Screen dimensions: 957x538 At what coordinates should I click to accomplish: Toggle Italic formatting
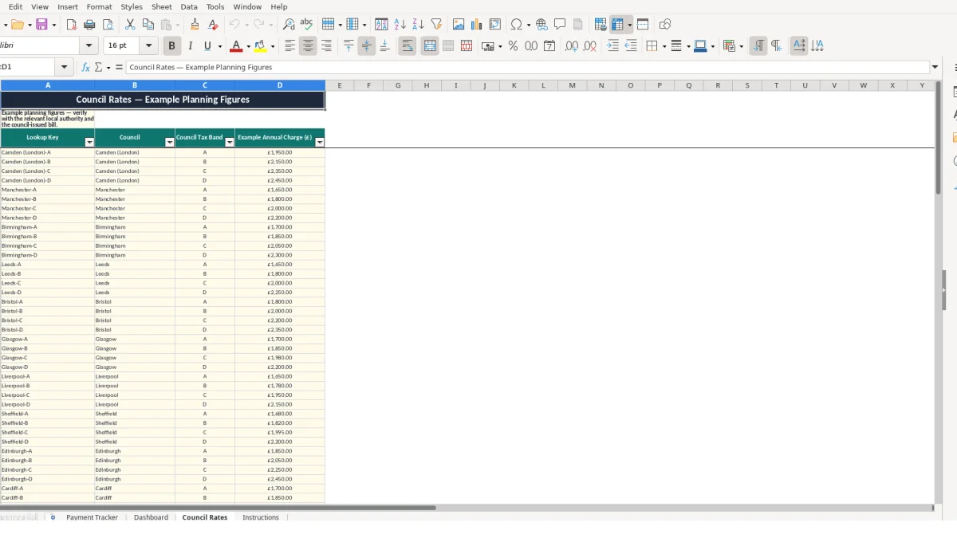190,46
